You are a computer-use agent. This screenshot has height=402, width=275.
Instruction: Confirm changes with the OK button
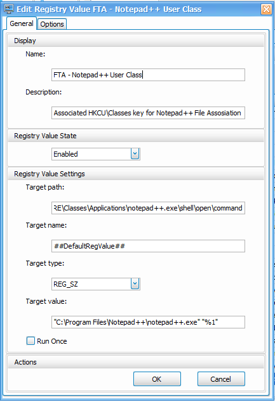(157, 379)
